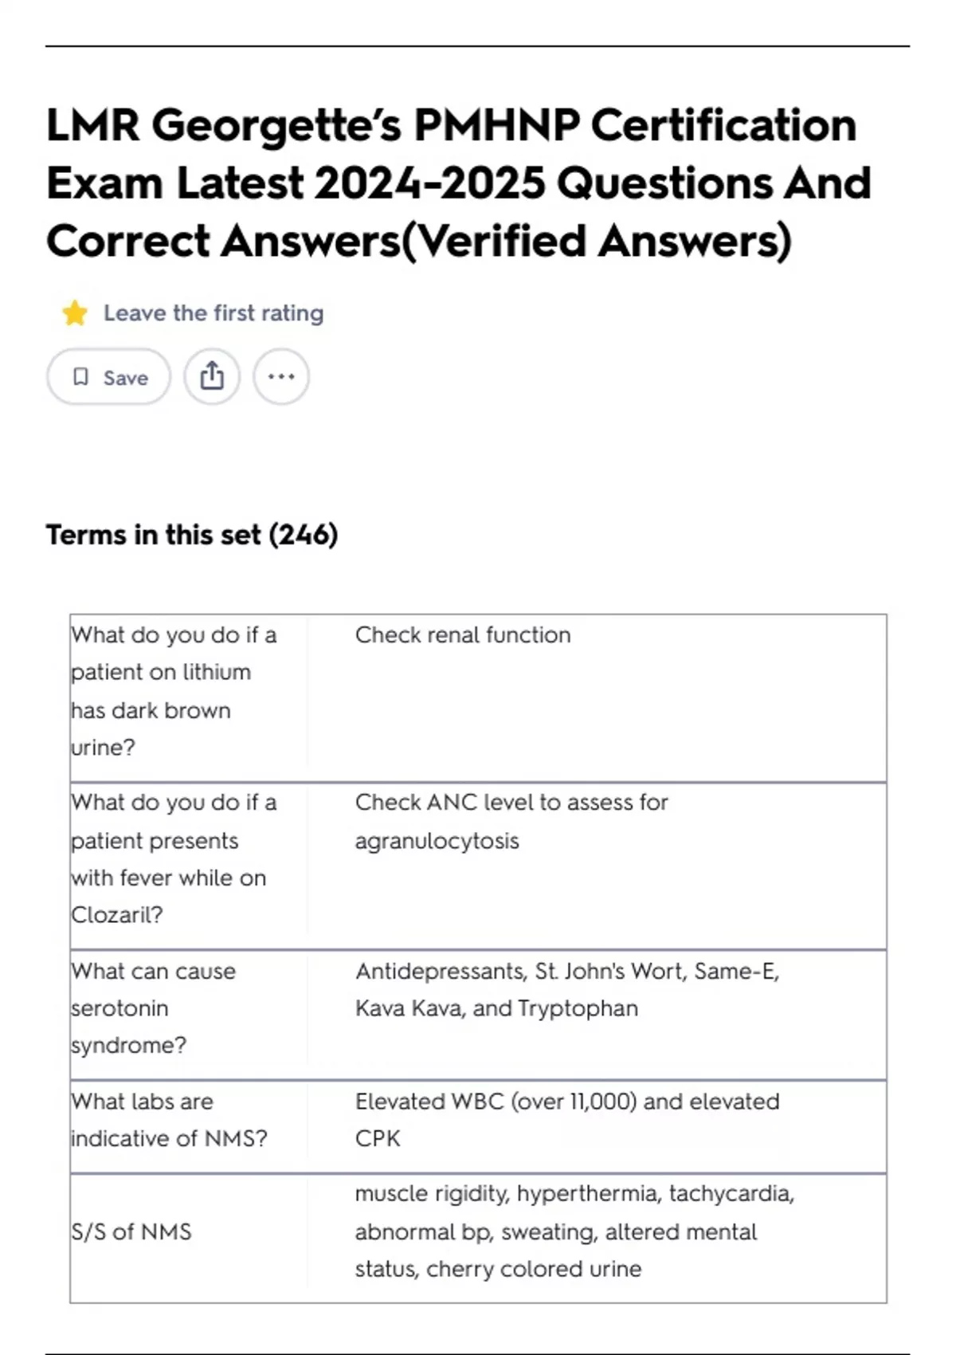Click the PMHNP Certification Exam title

point(458,183)
